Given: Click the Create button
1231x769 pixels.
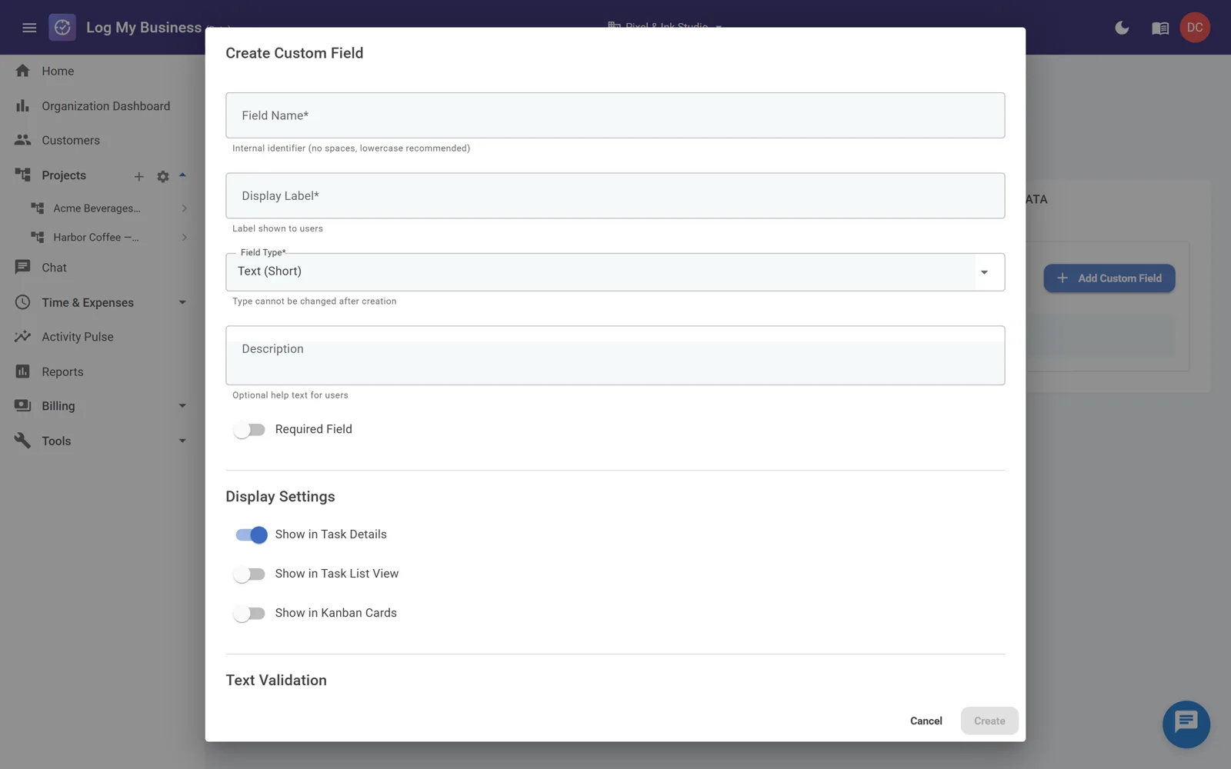Looking at the screenshot, I should (989, 721).
